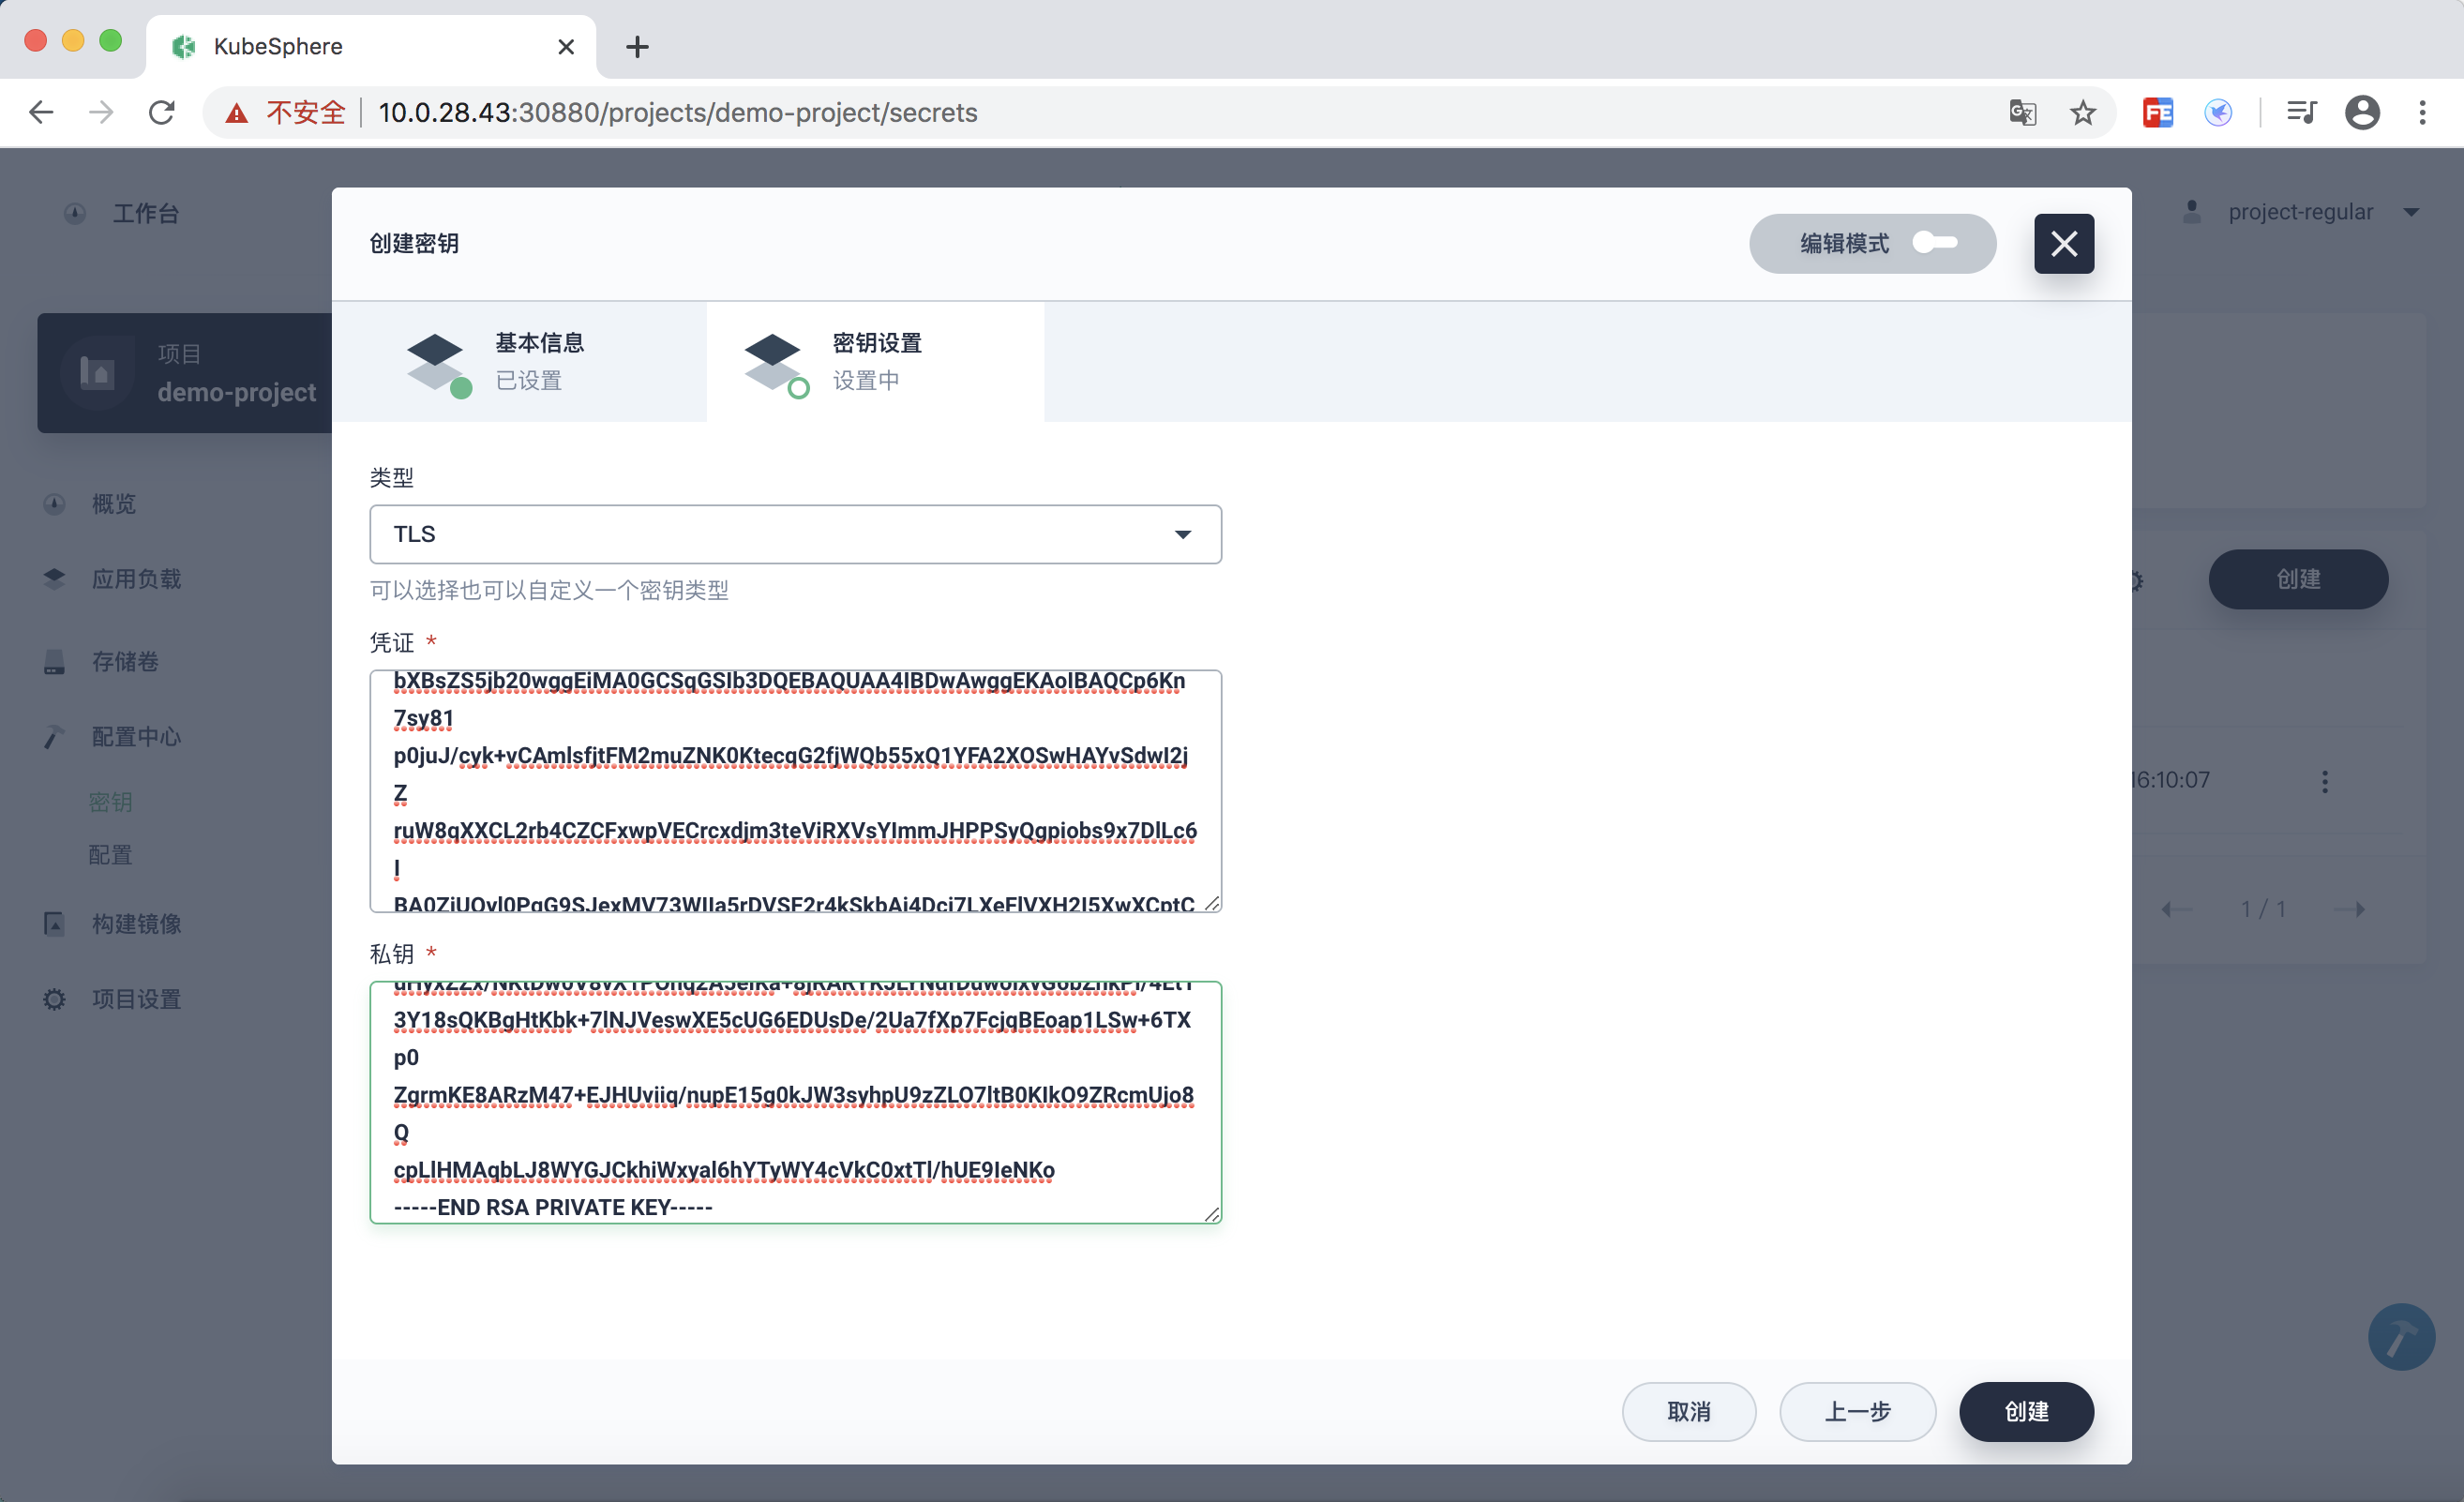
Task: Open the Google Translate icon in address bar
Action: pos(2022,112)
